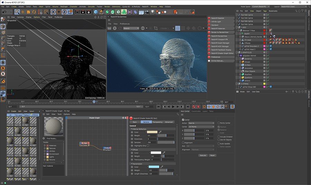Open the Beauty AOV dropdown in RenderView

(x=131, y=28)
